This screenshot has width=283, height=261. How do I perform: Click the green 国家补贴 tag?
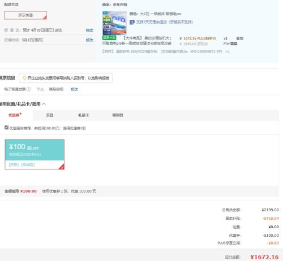pos(109,38)
